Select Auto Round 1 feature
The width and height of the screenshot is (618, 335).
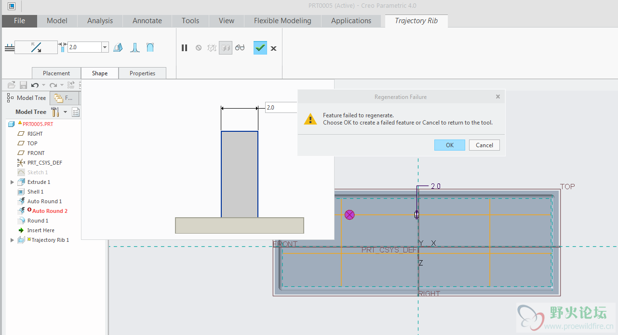[x=44, y=201]
